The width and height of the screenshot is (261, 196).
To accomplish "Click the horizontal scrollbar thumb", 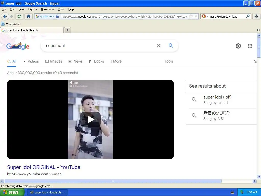I will (113, 181).
